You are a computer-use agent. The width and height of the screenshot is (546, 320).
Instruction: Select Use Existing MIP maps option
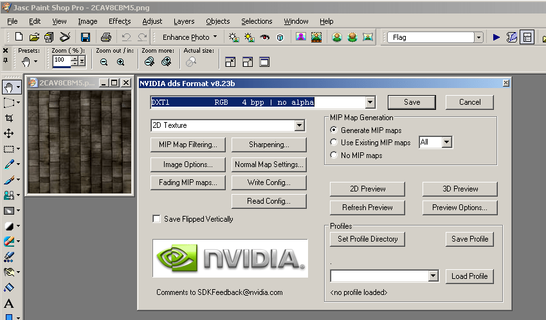[334, 143]
